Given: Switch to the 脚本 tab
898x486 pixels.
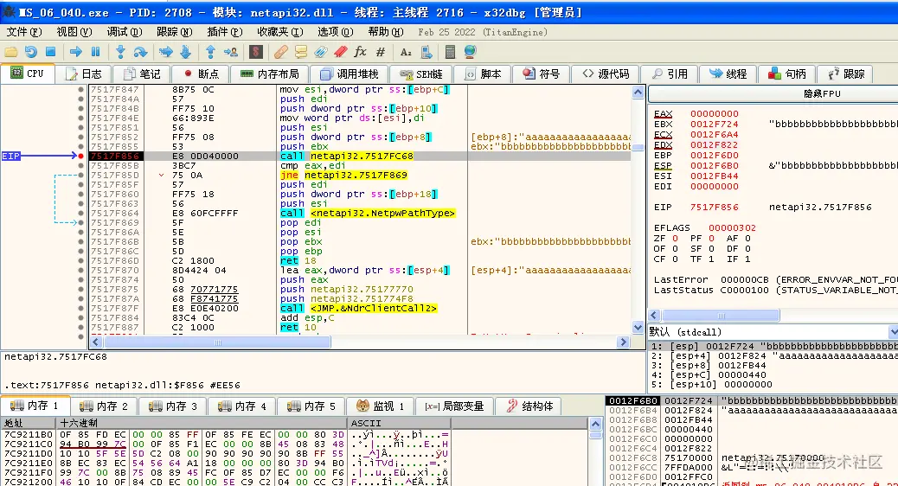Looking at the screenshot, I should click(x=483, y=74).
